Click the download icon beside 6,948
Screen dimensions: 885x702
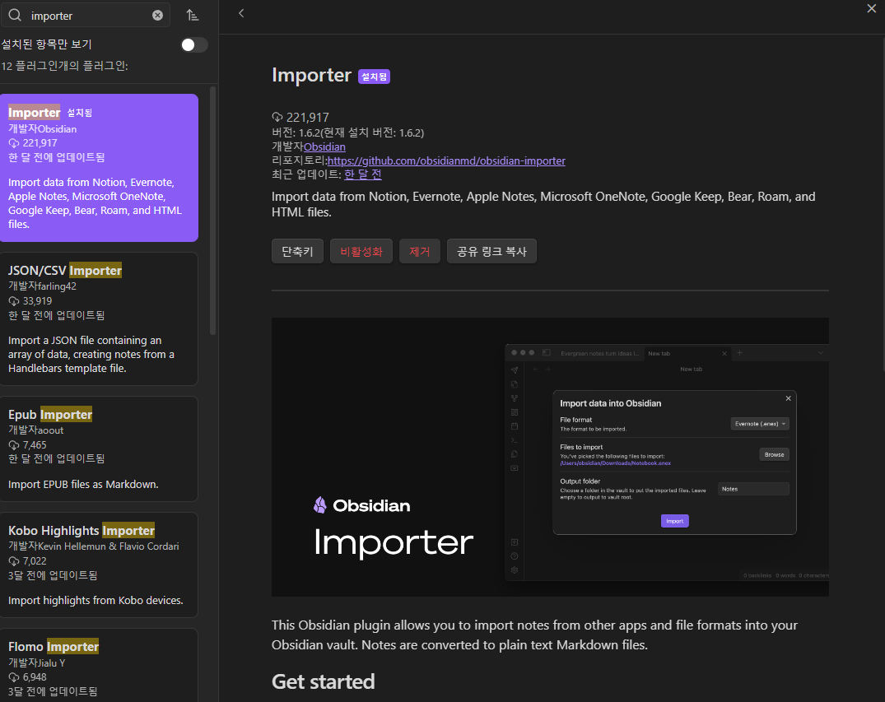(x=13, y=677)
